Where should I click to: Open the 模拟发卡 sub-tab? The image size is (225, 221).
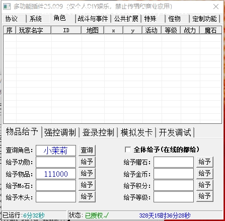point(137,132)
